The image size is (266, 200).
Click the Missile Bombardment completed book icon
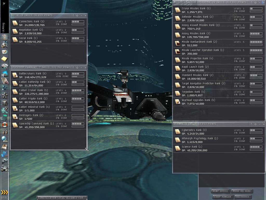178,43
